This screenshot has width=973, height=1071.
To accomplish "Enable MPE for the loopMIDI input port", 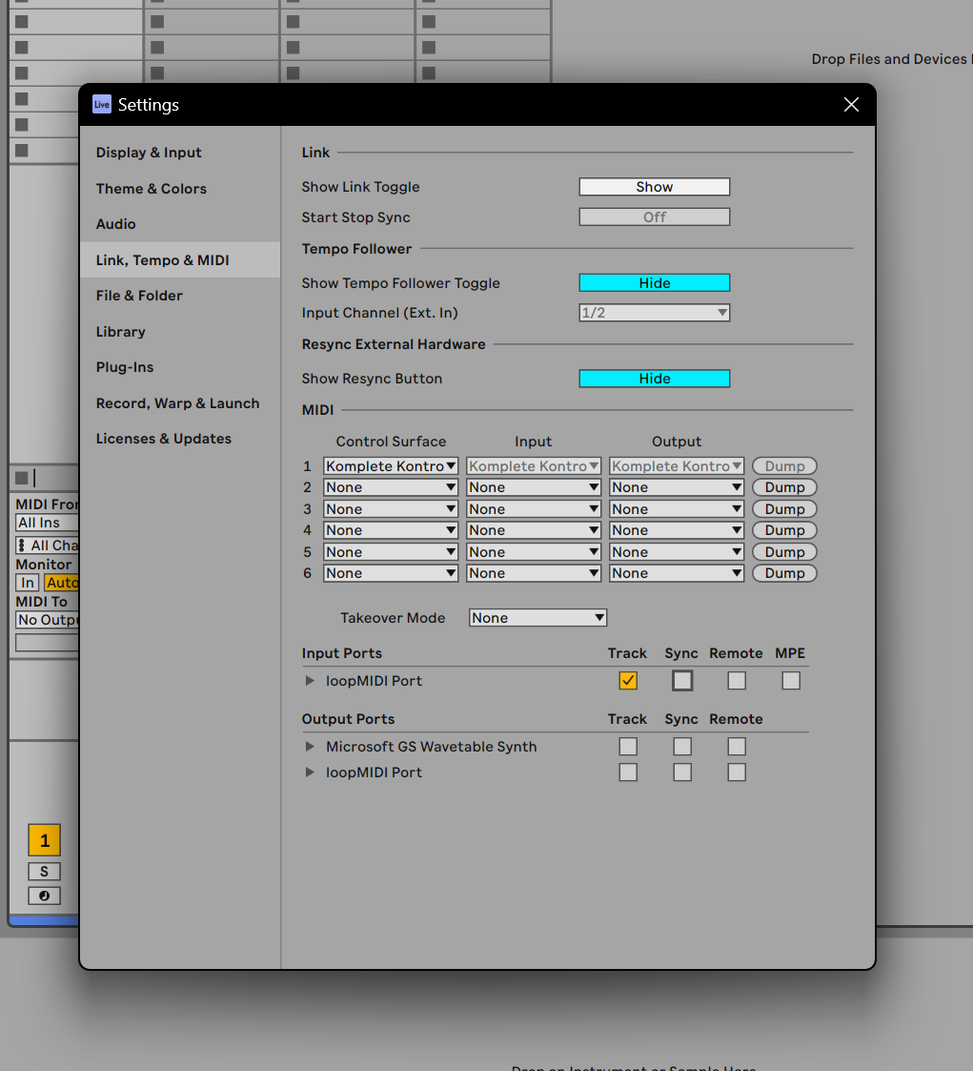I will [x=791, y=680].
